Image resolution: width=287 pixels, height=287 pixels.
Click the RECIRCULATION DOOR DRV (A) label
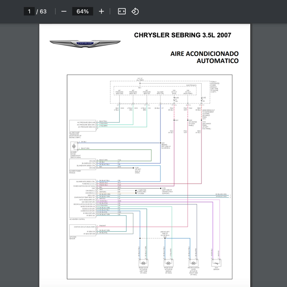pos(85,204)
